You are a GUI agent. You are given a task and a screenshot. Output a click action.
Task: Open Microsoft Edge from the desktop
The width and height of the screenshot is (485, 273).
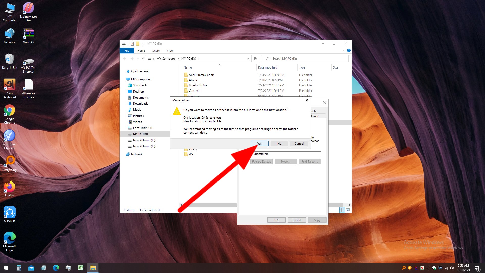[9, 238]
